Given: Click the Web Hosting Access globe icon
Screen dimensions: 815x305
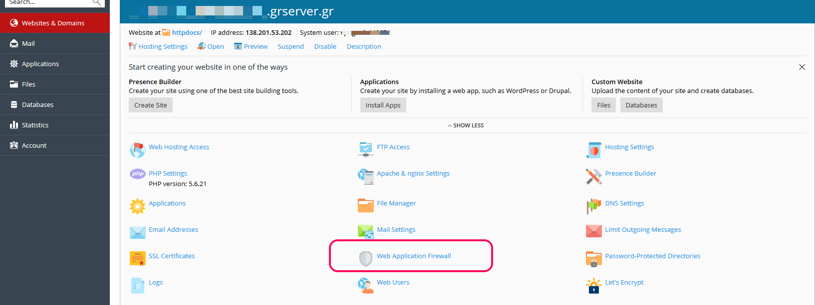Looking at the screenshot, I should tap(137, 150).
